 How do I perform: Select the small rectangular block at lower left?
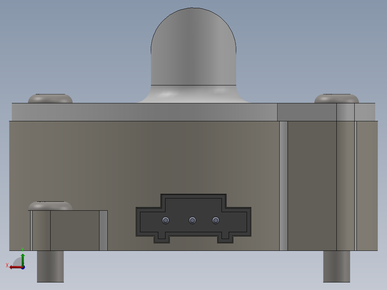click(69, 230)
